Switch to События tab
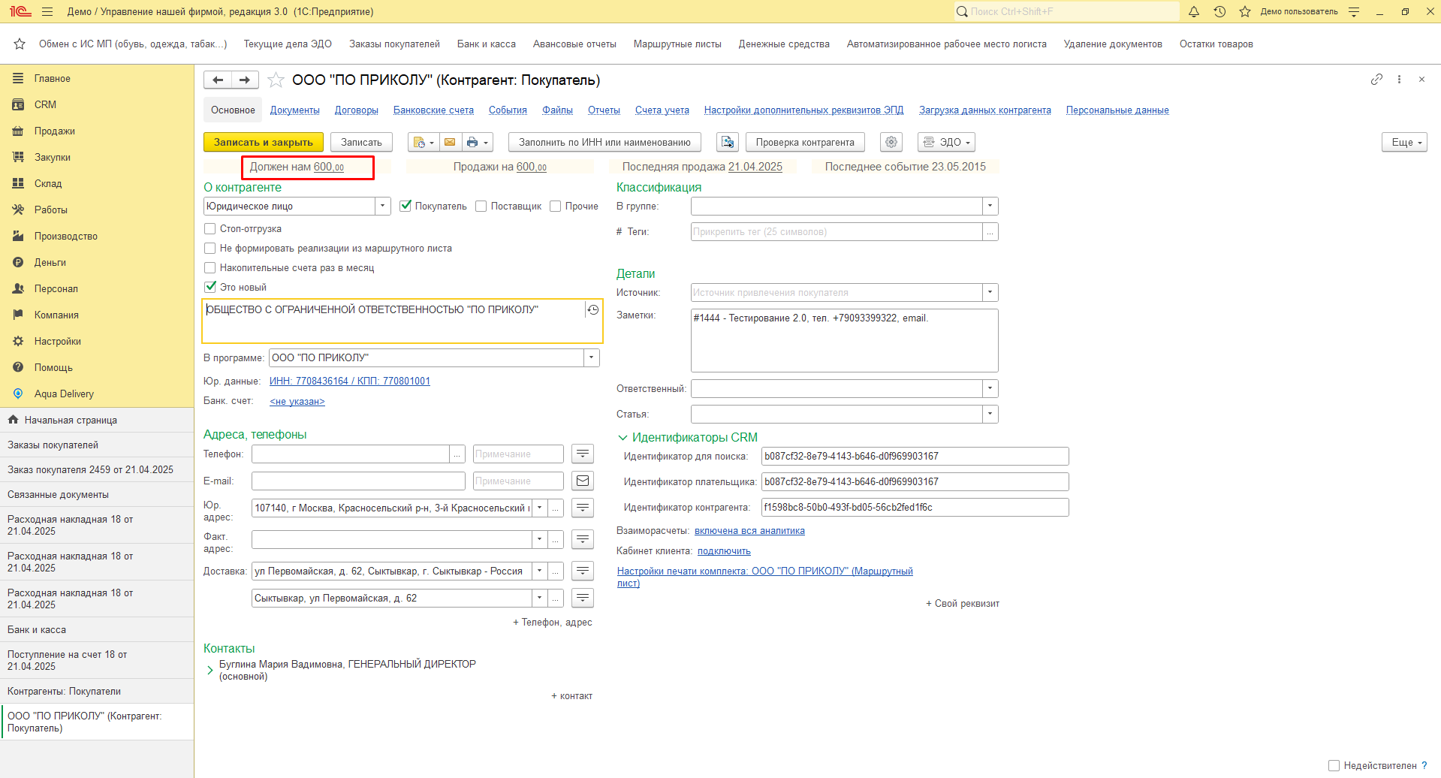Image resolution: width=1441 pixels, height=778 pixels. [x=508, y=110]
